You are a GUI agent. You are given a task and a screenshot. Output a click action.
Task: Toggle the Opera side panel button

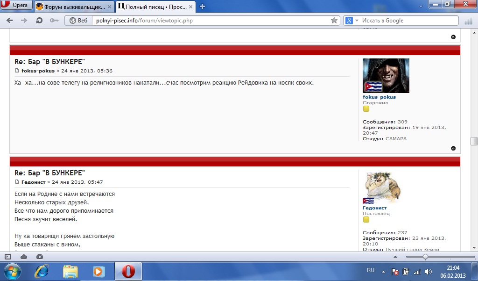pyautogui.click(x=8, y=257)
